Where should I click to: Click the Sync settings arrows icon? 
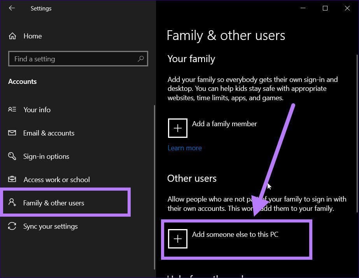12,226
